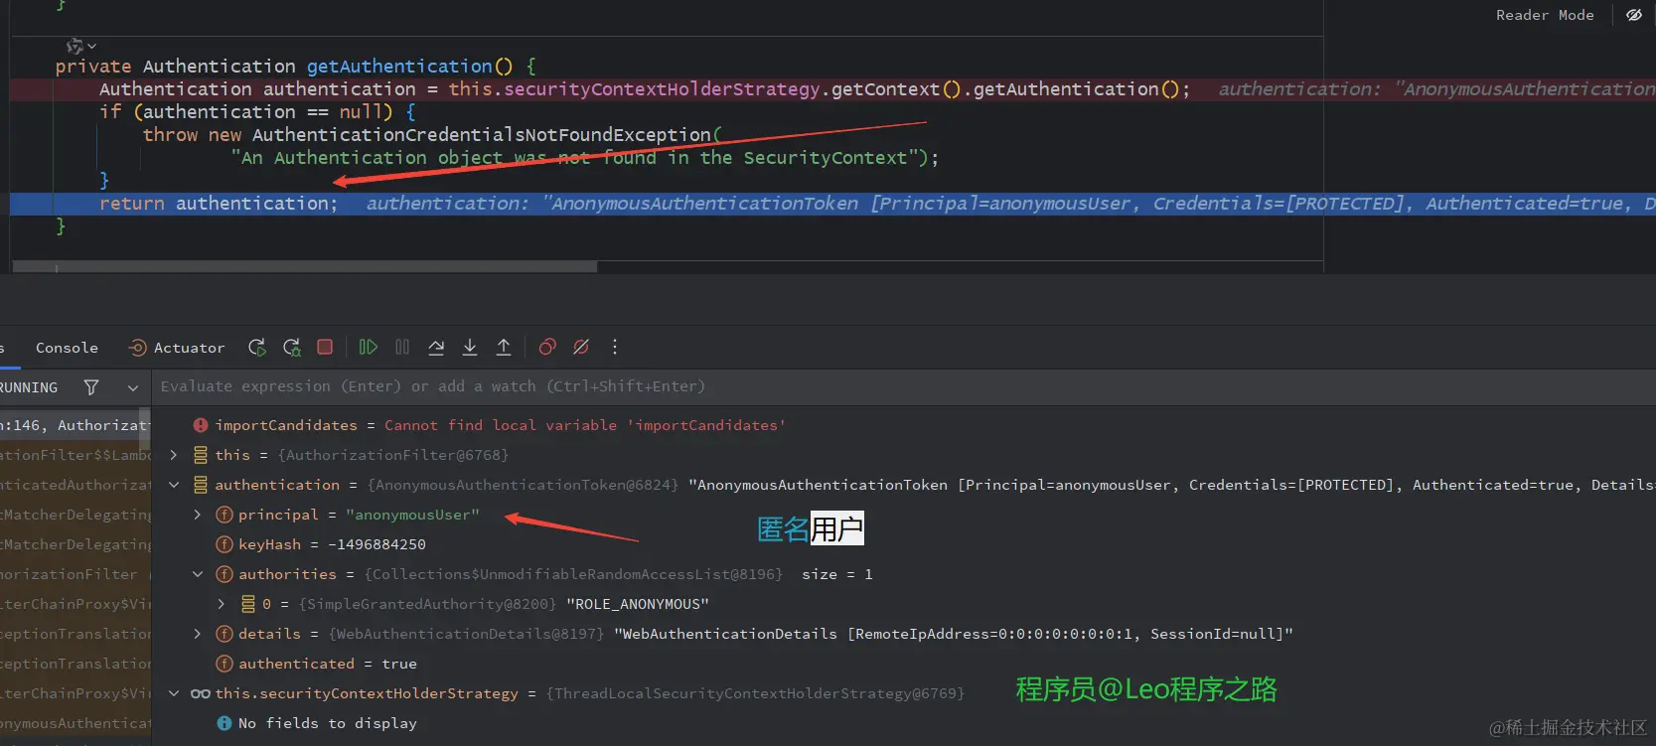Click the ThreadLocalSecurityContextHolderStrategy@6769 value
This screenshot has width=1656, height=746.
[755, 693]
